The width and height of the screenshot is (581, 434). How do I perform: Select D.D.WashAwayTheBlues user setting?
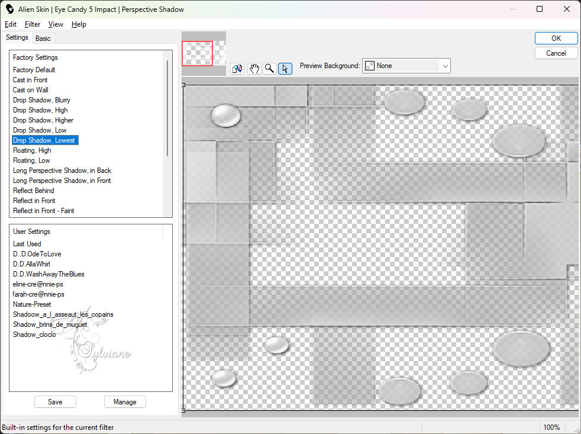coord(49,274)
